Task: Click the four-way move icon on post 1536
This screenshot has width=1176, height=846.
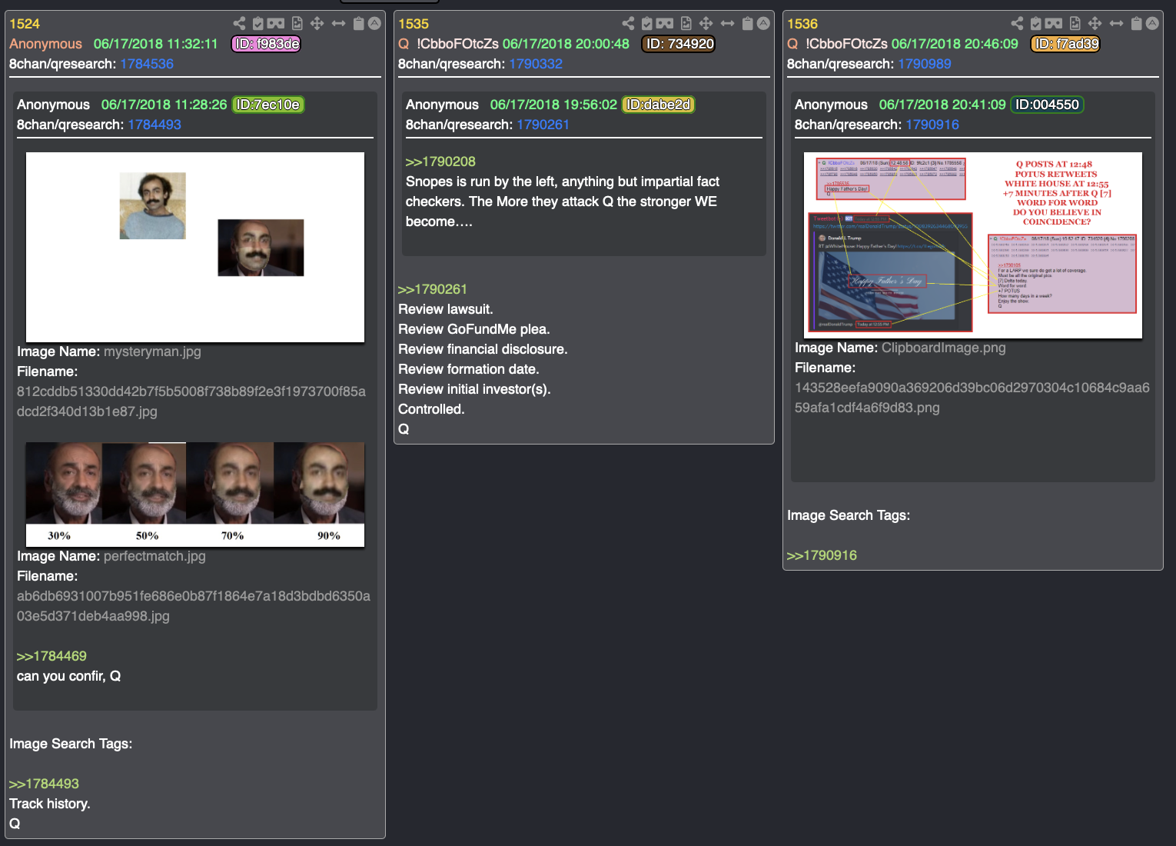Action: pyautogui.click(x=1095, y=24)
